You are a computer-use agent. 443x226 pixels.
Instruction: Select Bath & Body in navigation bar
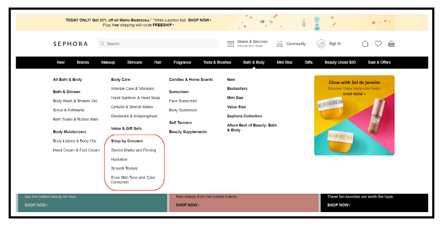coord(254,62)
